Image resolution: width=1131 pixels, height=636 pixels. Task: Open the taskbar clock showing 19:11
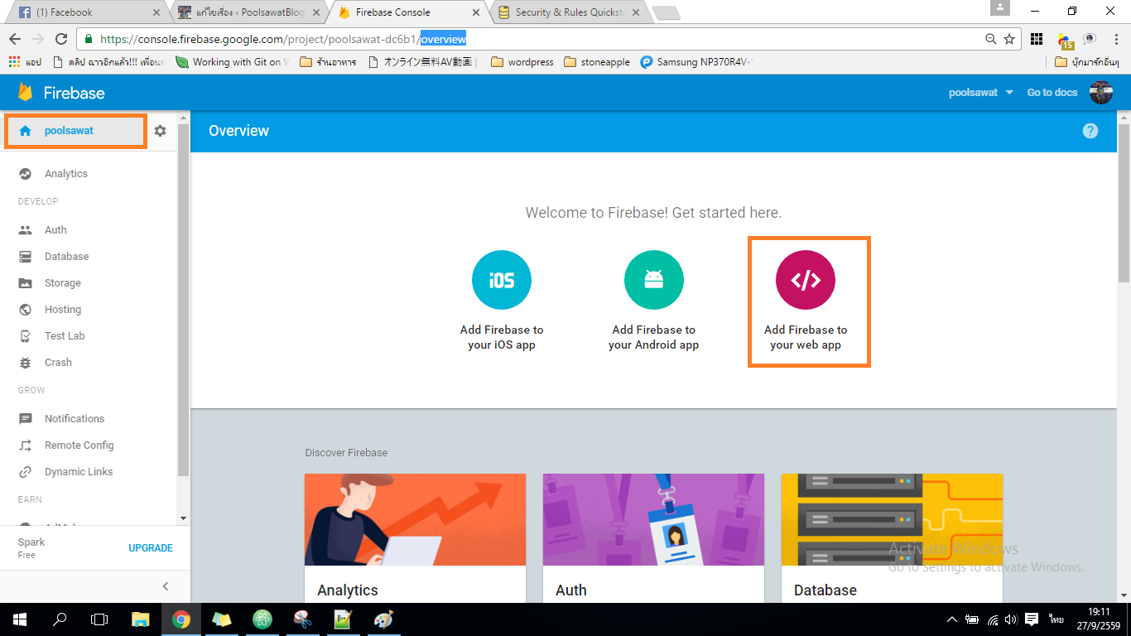(x=1099, y=619)
